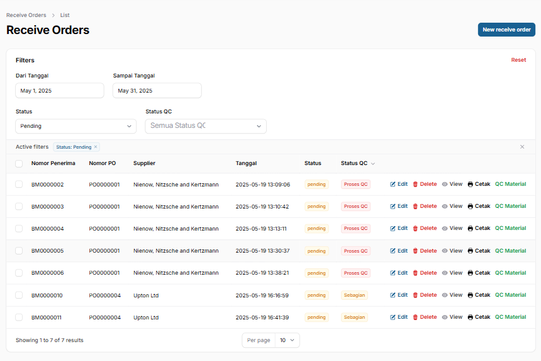Click Cetak printer icon for BM0000005

[471, 251]
